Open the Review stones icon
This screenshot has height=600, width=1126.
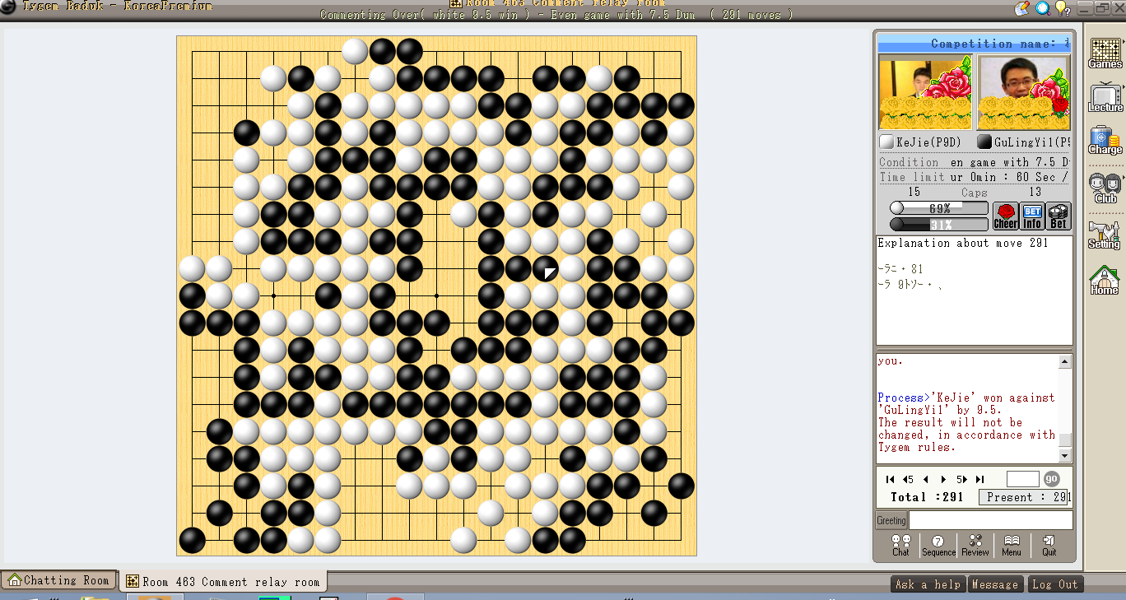point(975,546)
